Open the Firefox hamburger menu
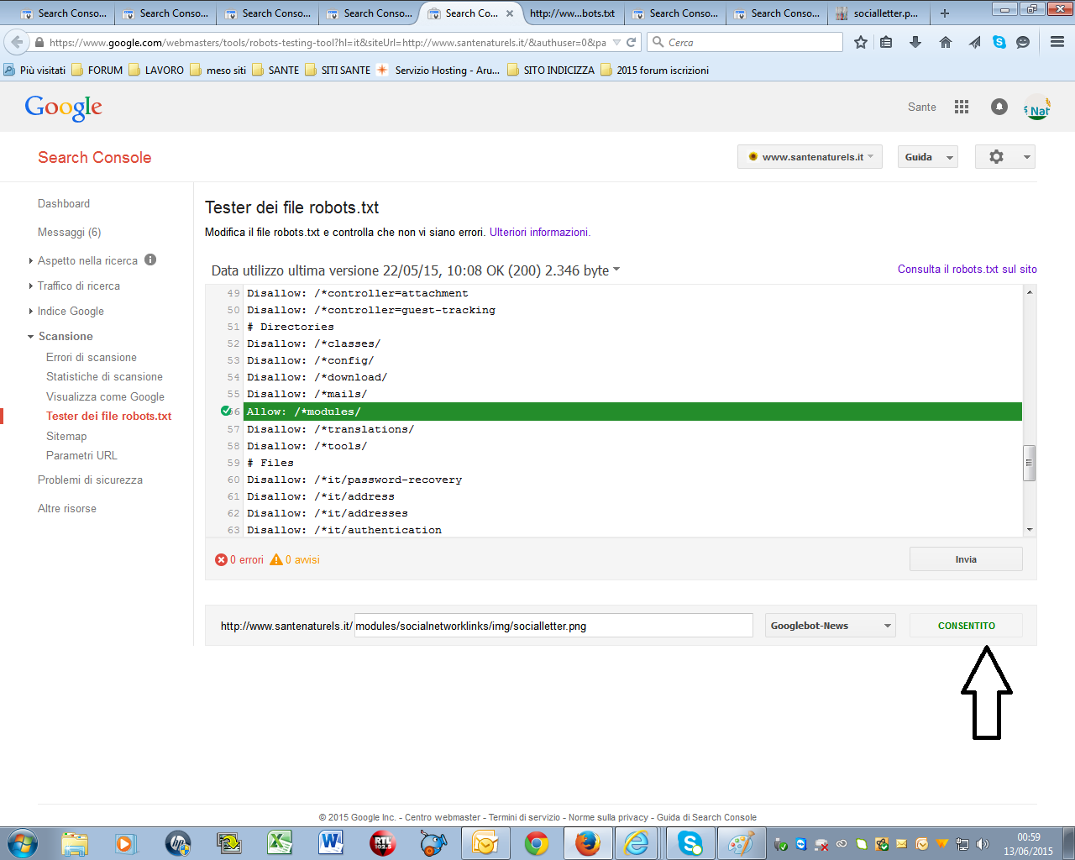 pos(1057,42)
